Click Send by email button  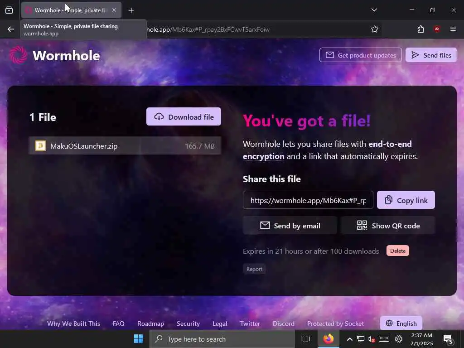click(x=290, y=226)
